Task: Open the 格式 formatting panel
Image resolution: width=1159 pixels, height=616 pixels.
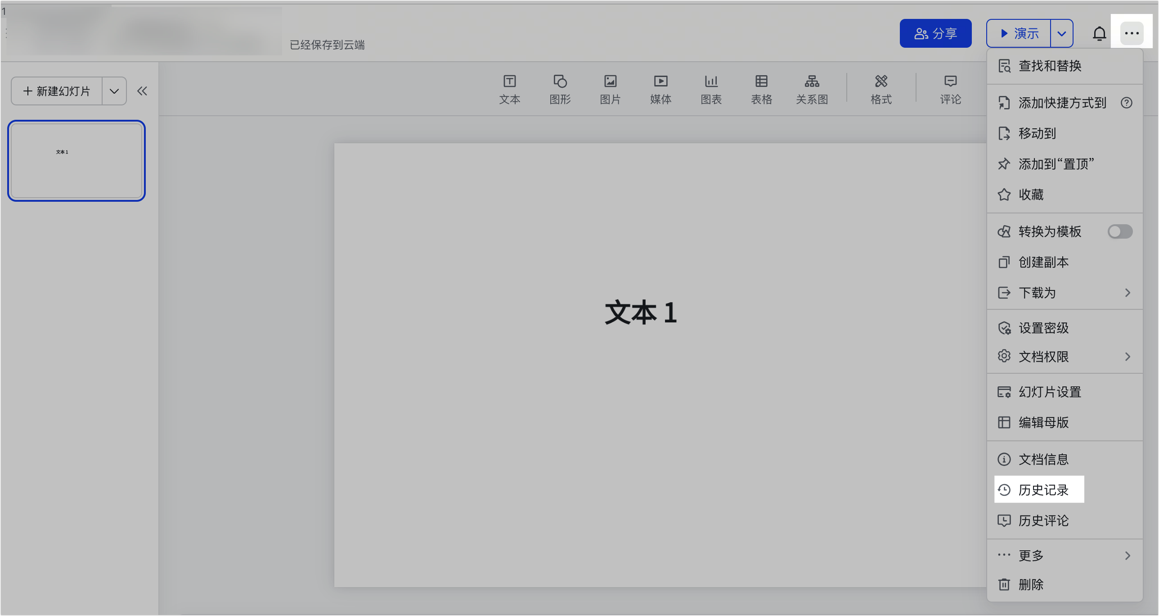Action: point(881,89)
